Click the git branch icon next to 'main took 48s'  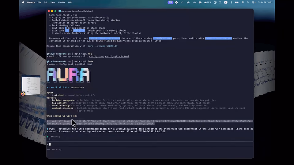72,54
